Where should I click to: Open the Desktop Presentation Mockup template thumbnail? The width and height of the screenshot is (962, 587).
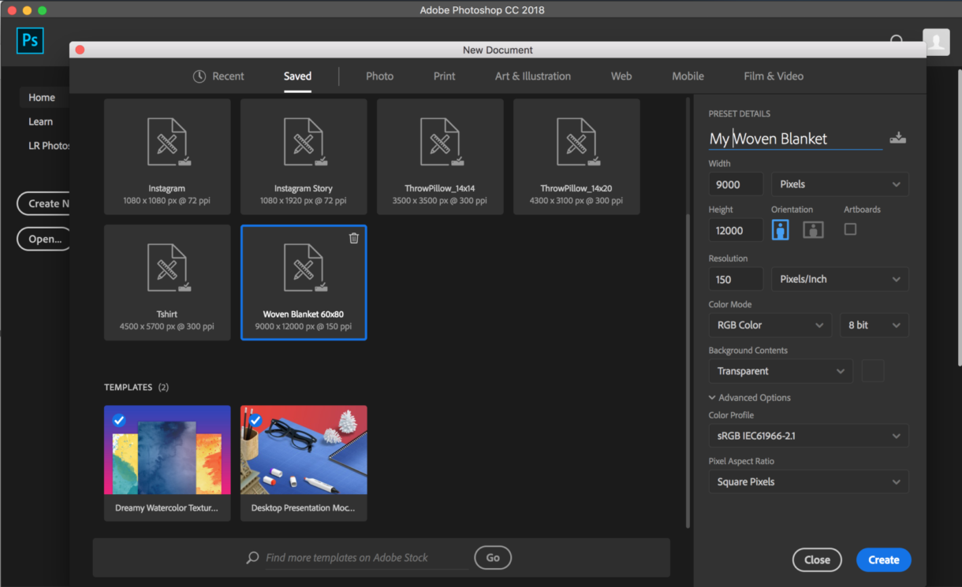pos(304,450)
